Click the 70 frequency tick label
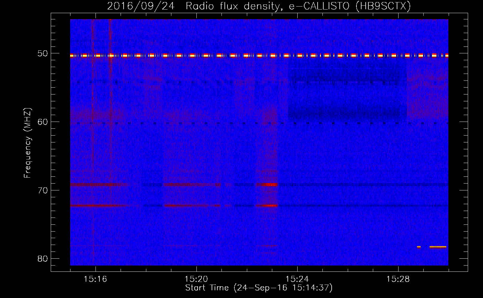The width and height of the screenshot is (483, 298). point(43,190)
